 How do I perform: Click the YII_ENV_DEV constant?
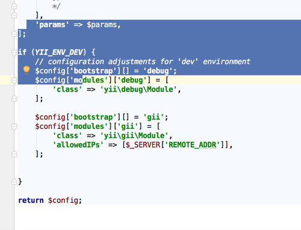(x=58, y=52)
